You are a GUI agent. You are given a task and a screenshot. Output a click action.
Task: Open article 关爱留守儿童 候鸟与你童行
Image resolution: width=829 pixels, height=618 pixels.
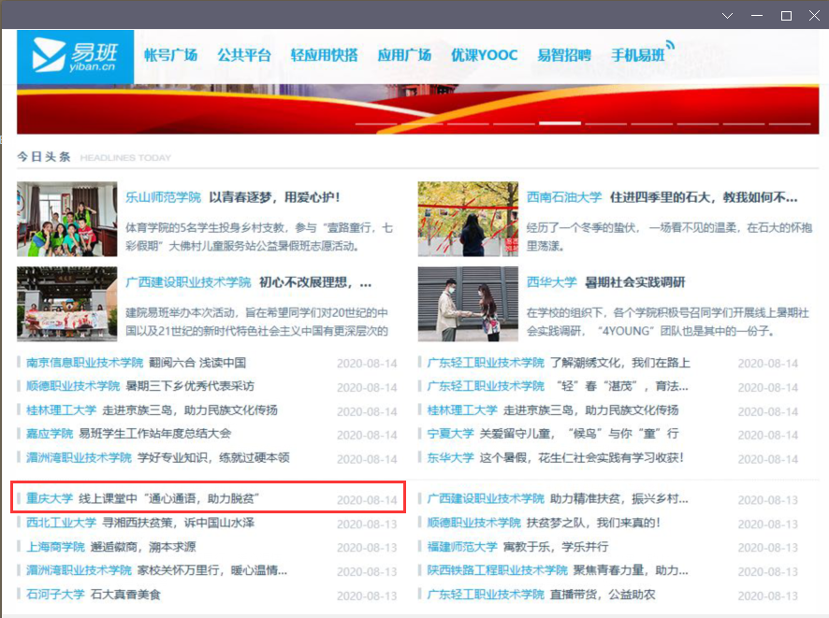tap(579, 434)
